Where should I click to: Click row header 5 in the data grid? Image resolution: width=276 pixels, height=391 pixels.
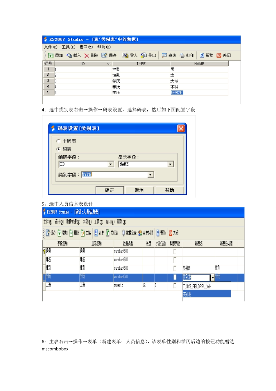[48, 92]
